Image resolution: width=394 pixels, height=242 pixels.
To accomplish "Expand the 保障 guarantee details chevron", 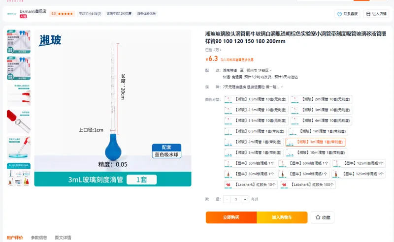I will [282, 87].
